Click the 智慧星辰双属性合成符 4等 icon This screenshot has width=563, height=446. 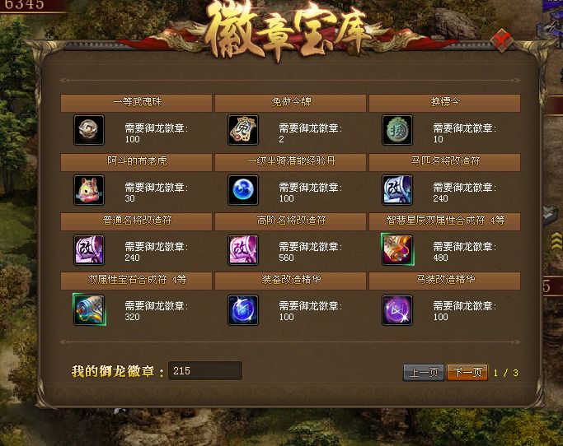pos(397,249)
